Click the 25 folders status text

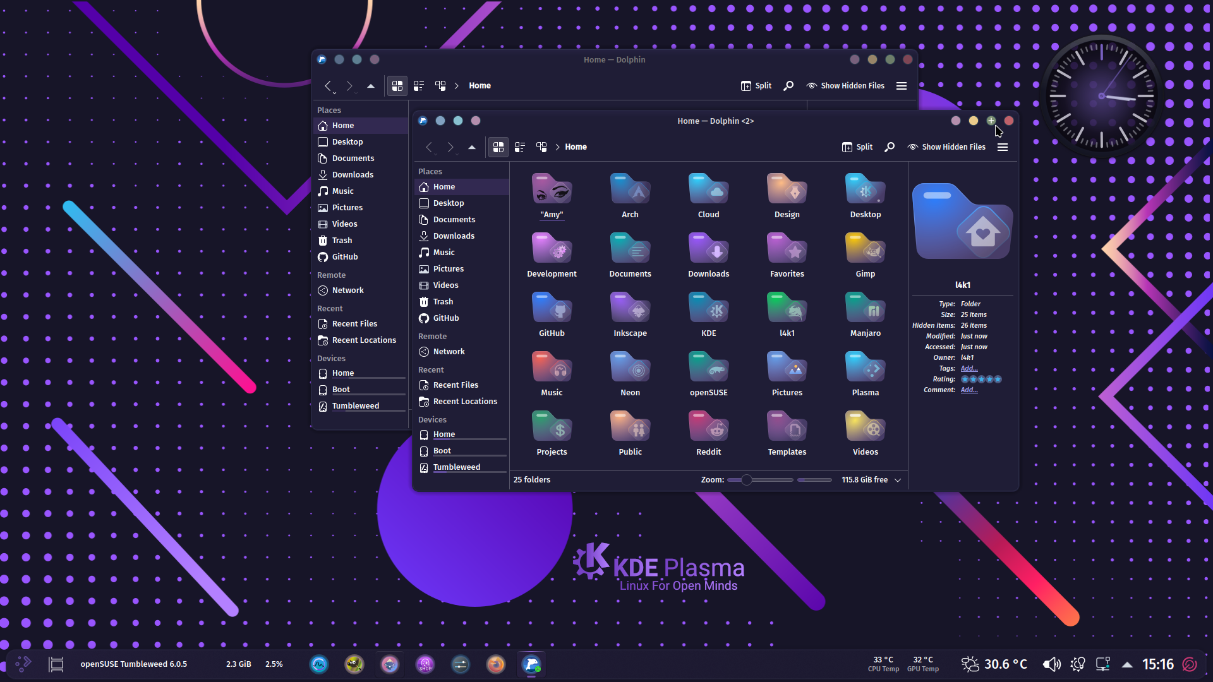coord(532,480)
